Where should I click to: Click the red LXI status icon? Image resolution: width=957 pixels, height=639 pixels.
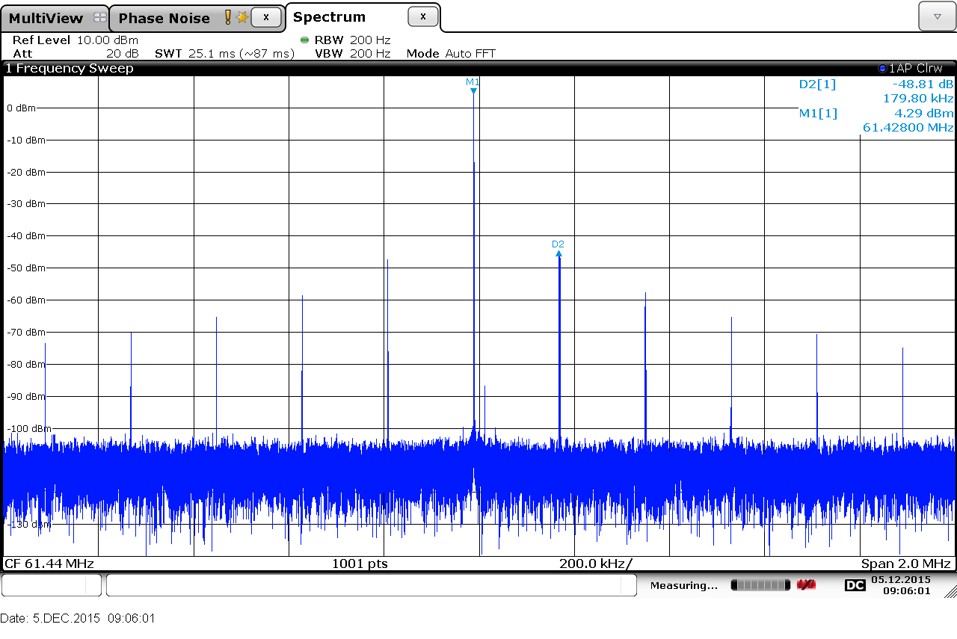click(x=806, y=584)
